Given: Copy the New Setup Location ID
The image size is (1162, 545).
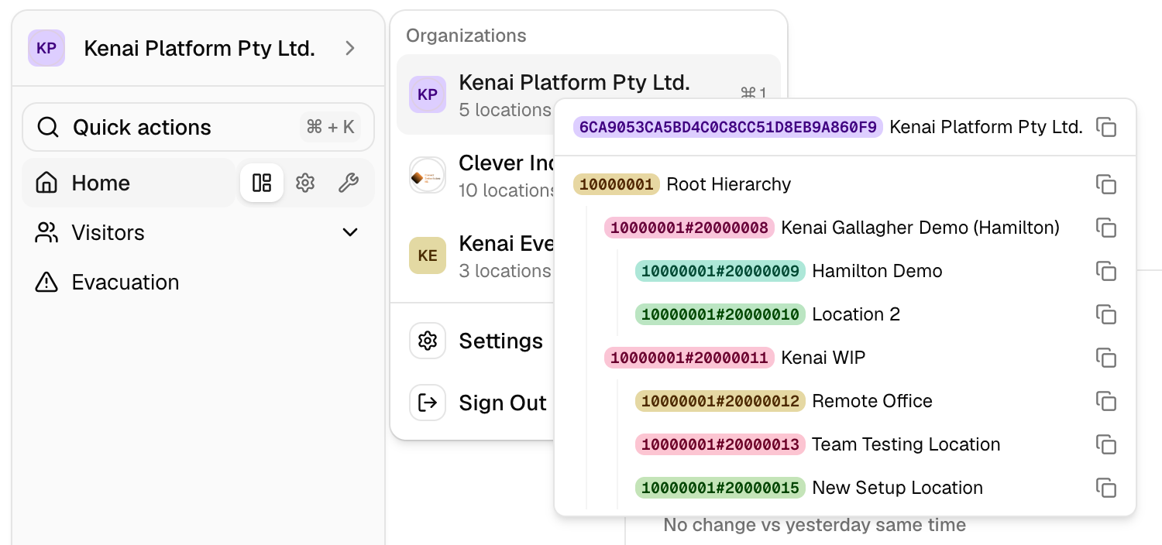Looking at the screenshot, I should (1106, 488).
